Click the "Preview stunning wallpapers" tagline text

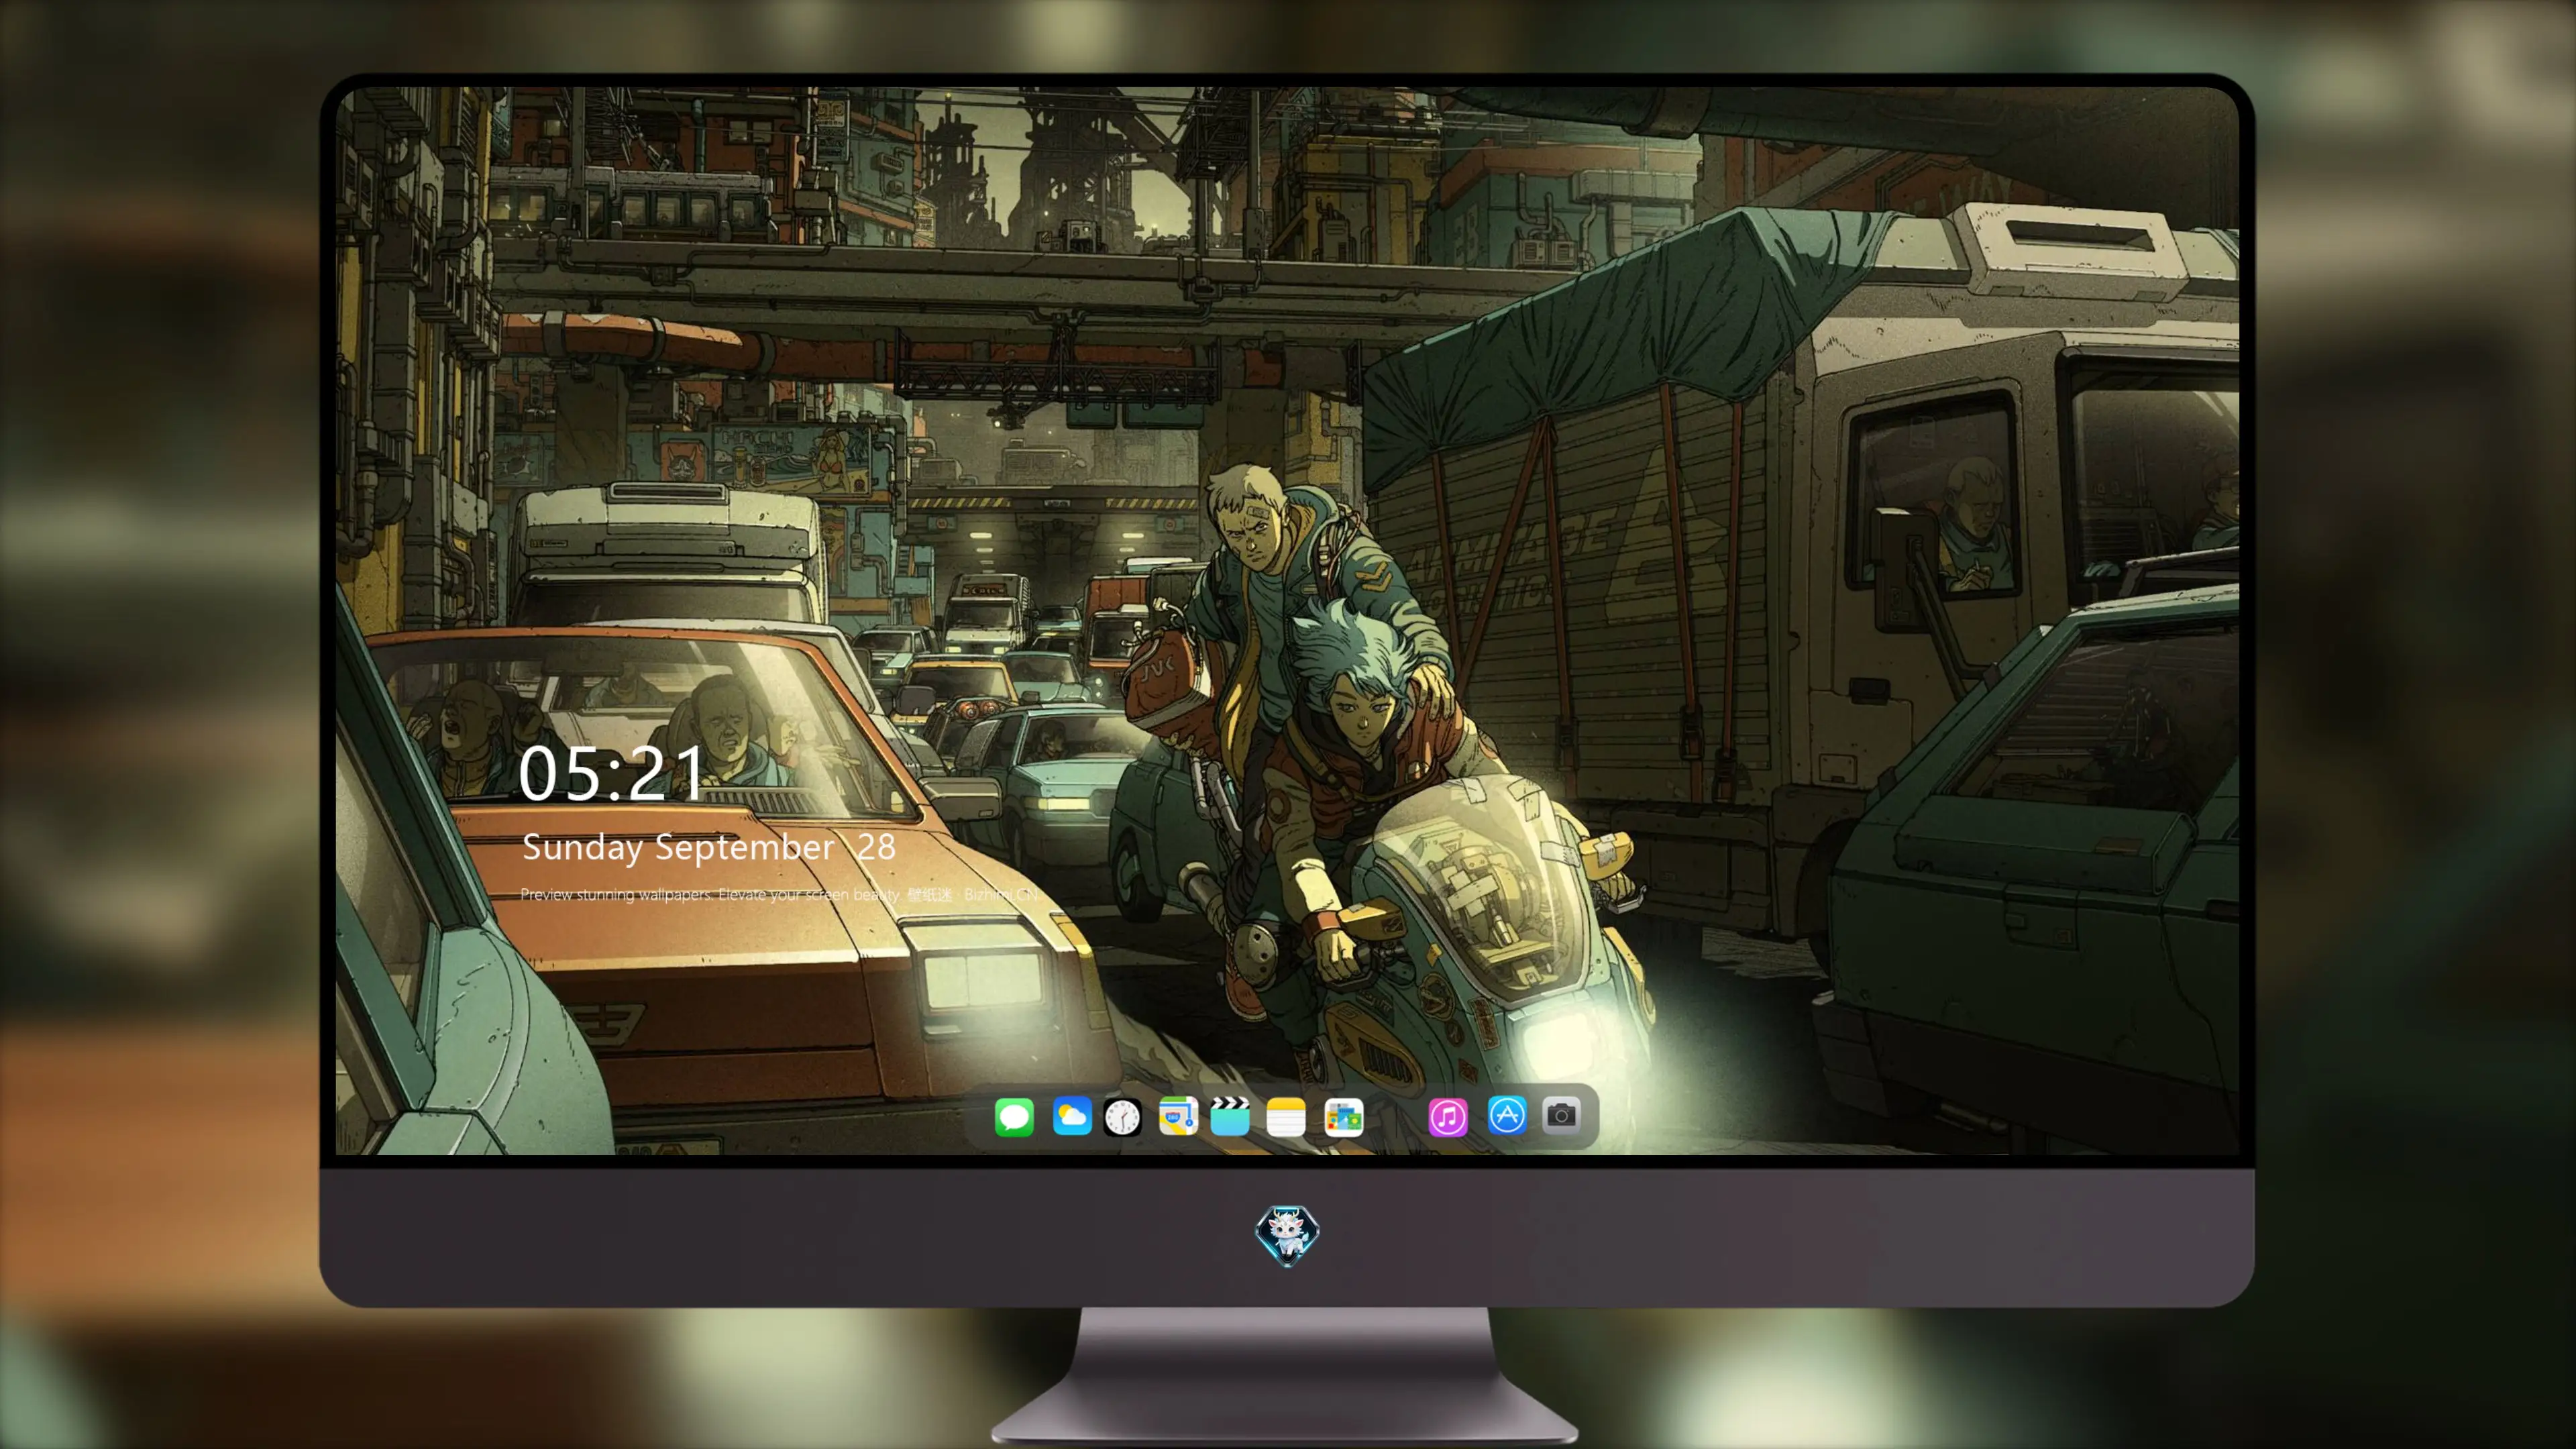[x=780, y=894]
